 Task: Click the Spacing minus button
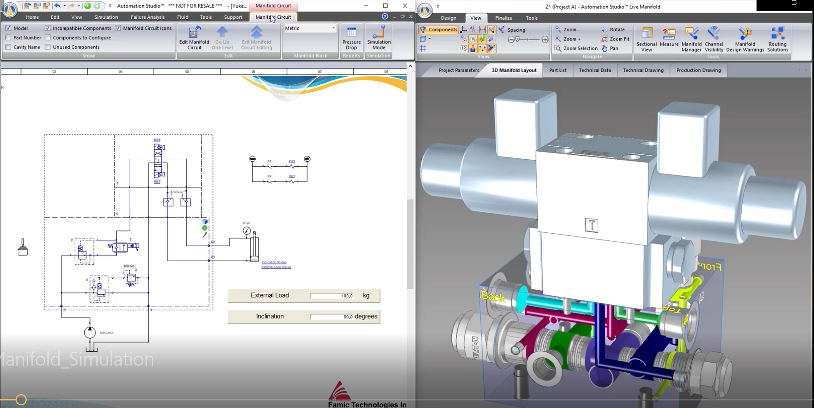point(511,39)
